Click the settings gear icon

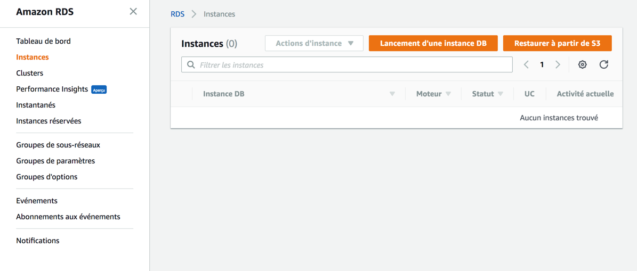pos(582,64)
